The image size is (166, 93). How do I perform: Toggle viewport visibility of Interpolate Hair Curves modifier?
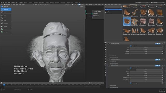tap(157, 60)
